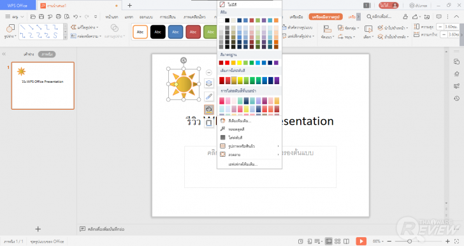This screenshot has width=464, height=246.
Task: Open the file folder icon in quick access toolbar
Action: click(x=33, y=17)
